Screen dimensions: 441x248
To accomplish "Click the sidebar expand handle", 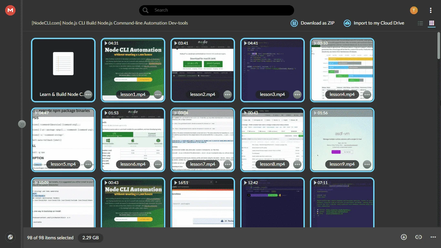I will [22, 124].
